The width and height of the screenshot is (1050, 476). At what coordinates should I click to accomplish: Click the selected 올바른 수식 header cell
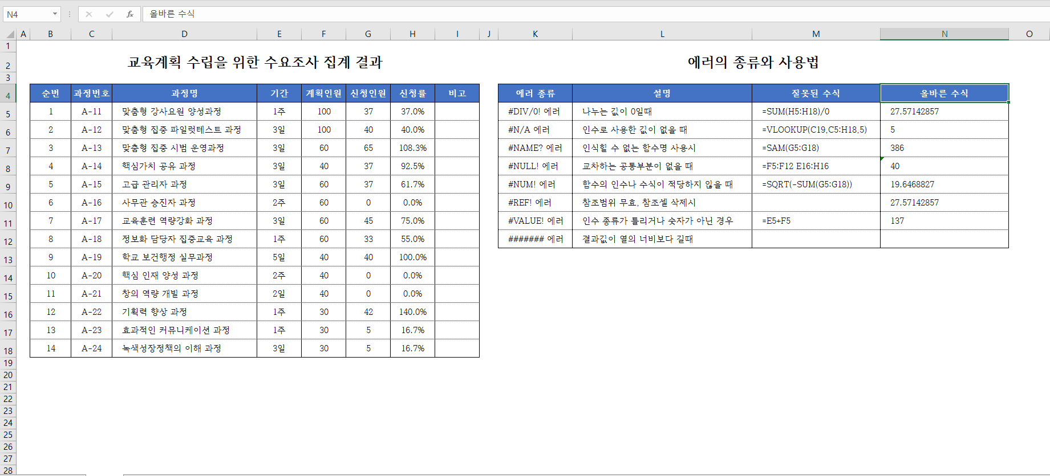pos(944,93)
